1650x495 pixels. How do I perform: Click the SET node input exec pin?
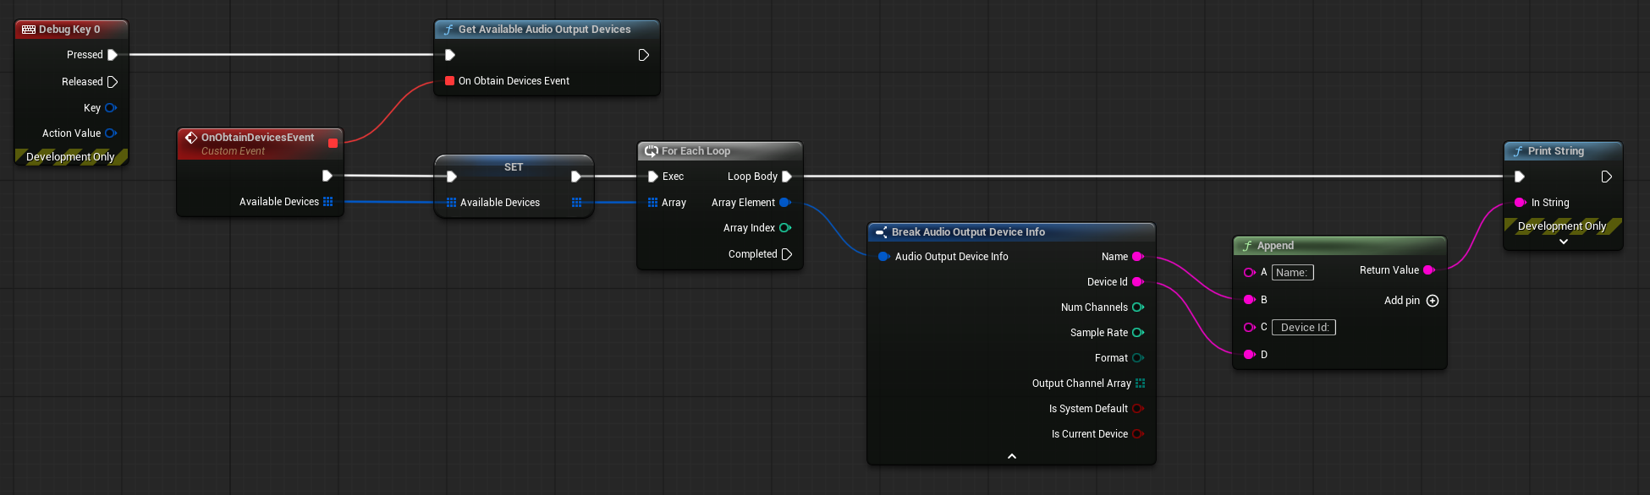(451, 177)
